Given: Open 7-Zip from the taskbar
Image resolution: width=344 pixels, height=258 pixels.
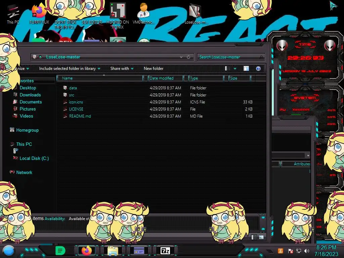Looking at the screenshot, I should coord(165,251).
